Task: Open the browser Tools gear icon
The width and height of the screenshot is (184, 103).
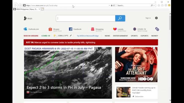Action: pos(166,5)
